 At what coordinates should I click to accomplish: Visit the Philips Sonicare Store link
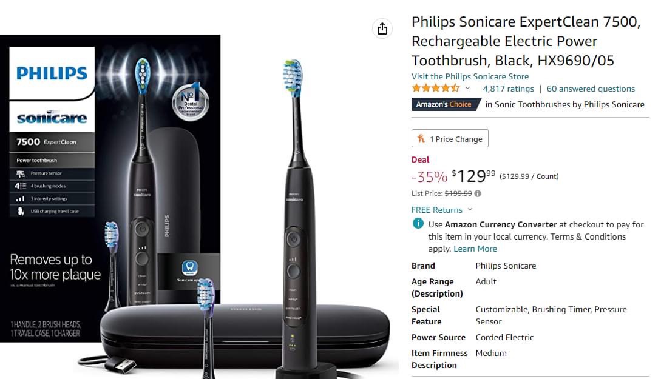pyautogui.click(x=470, y=76)
